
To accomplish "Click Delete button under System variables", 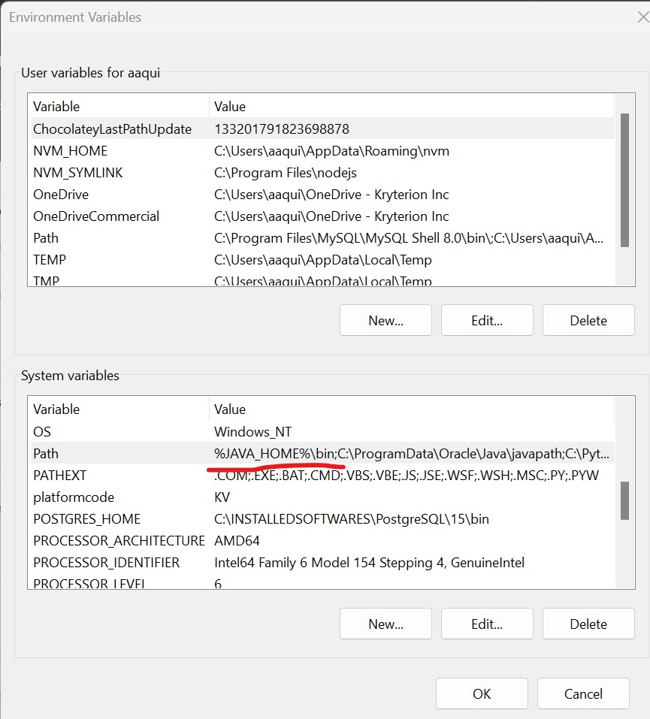I will [588, 624].
